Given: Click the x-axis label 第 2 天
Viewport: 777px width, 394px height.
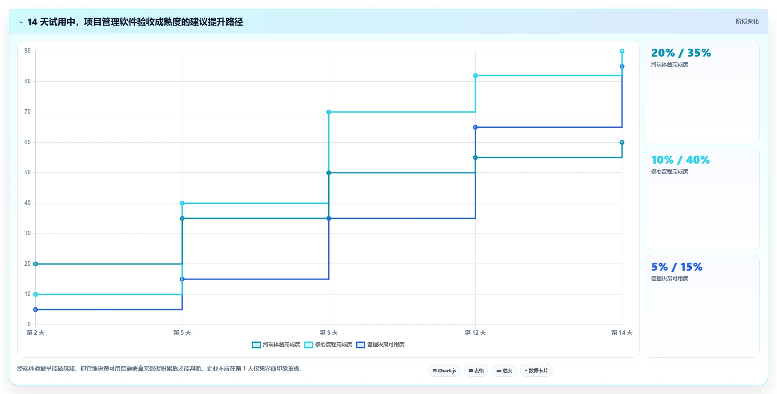Looking at the screenshot, I should pos(35,333).
